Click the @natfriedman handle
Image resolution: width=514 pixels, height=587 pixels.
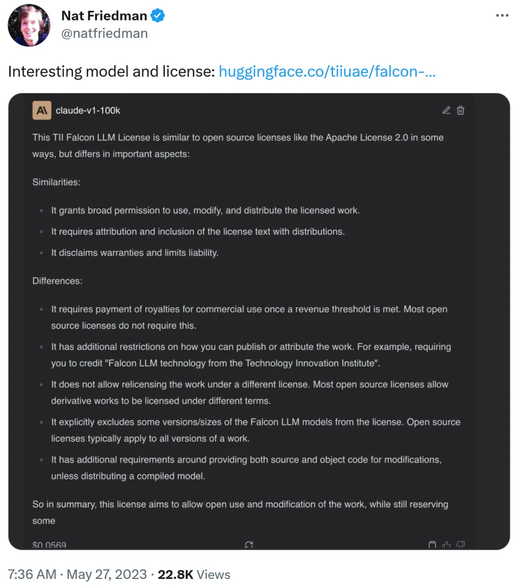pyautogui.click(x=105, y=33)
